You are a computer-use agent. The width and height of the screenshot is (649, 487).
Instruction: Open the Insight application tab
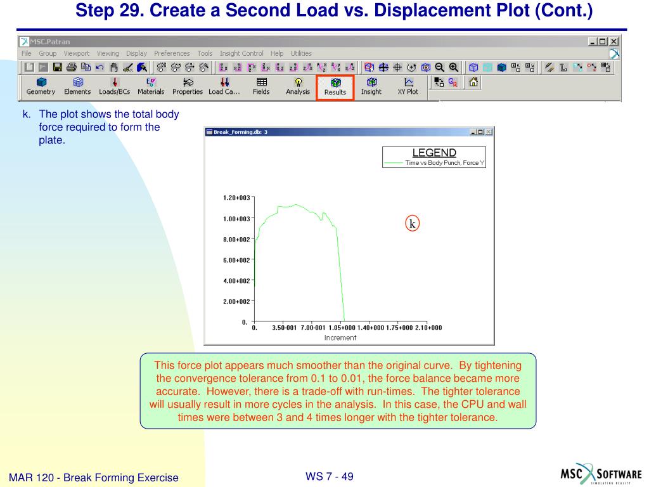pos(371,86)
